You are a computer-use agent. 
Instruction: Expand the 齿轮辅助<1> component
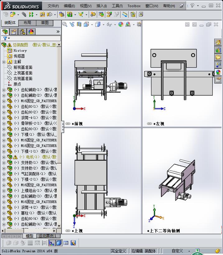[x=4, y=90]
